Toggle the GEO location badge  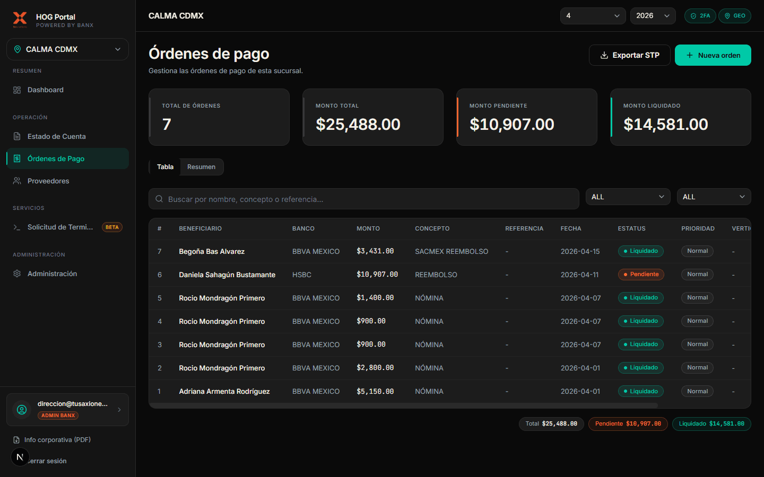point(734,16)
